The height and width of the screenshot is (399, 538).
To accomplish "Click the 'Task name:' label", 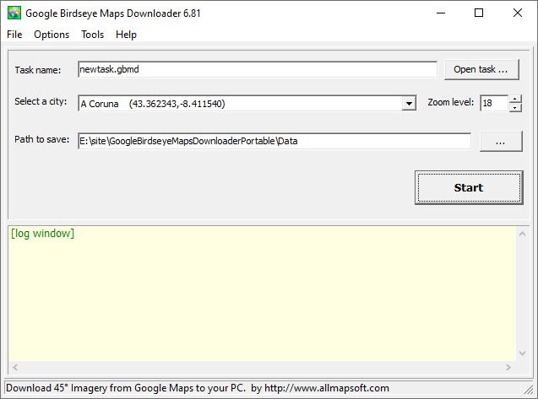I will tap(38, 70).
